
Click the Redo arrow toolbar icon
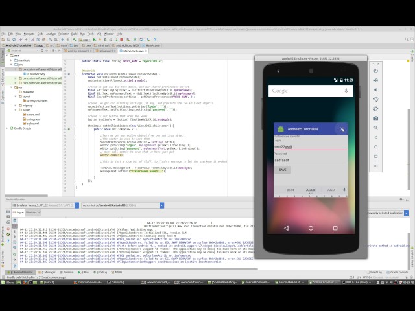pos(26,40)
